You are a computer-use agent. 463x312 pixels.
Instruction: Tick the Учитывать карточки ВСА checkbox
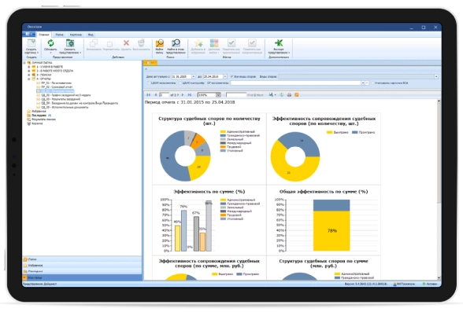[372, 83]
